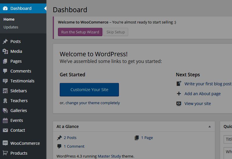
Task: Click View your site link
Action: pyautogui.click(x=197, y=104)
